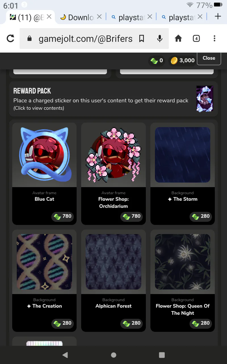The image size is (227, 364).
Task: Bookmark this page in address bar
Action: click(142, 38)
